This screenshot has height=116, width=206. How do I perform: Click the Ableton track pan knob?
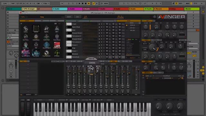tap(11, 65)
